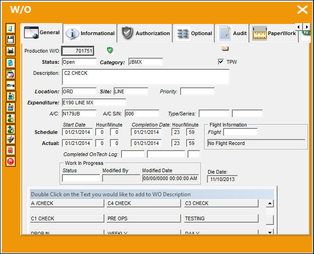
Task: Click the exit door icon in the sidebar
Action: coord(11,28)
